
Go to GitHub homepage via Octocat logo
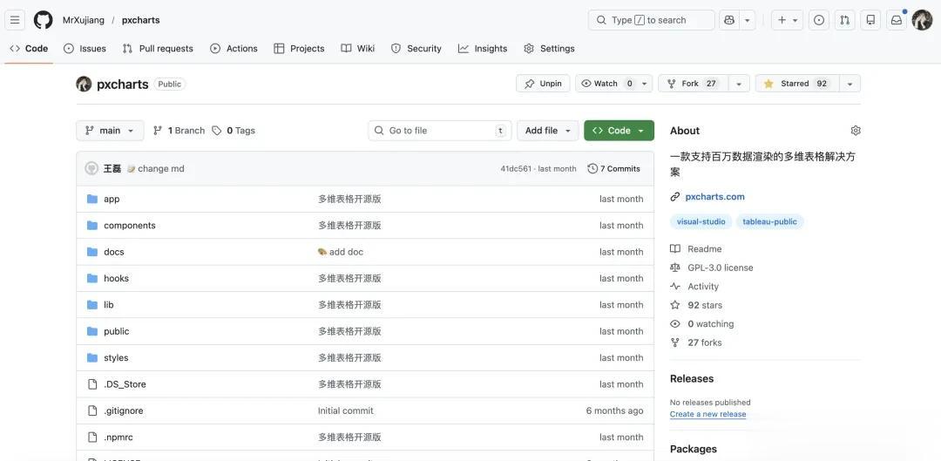click(x=44, y=20)
